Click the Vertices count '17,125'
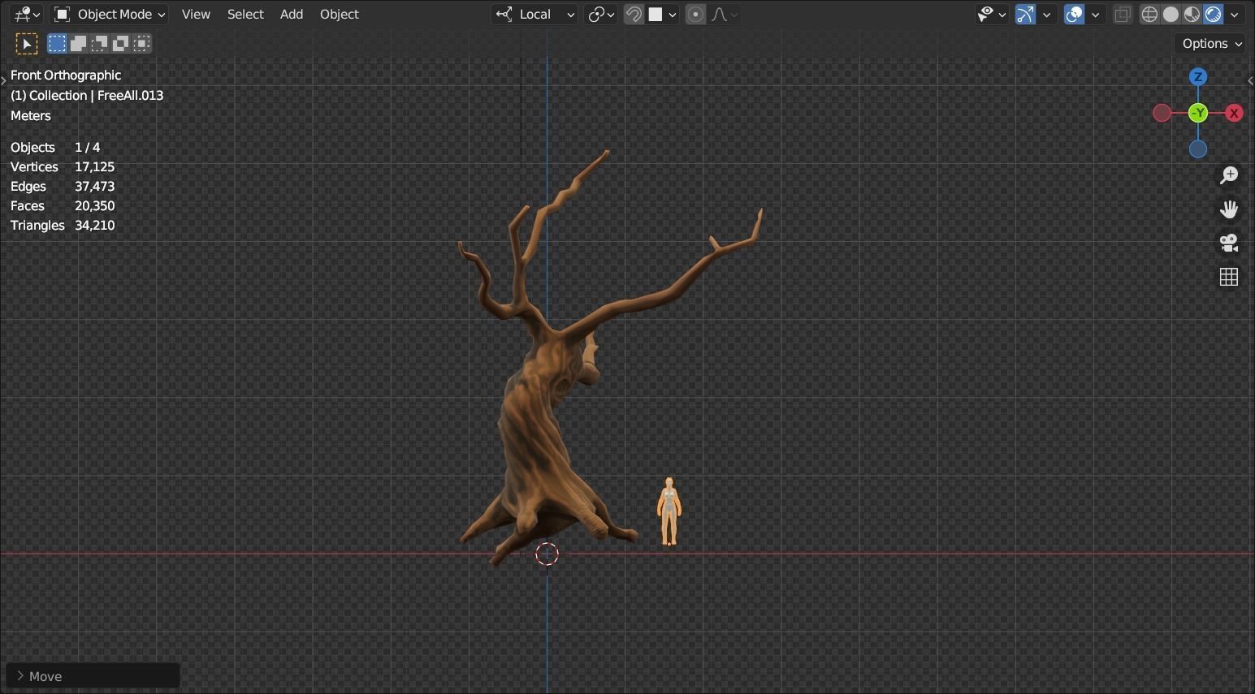The width and height of the screenshot is (1255, 694). click(94, 166)
